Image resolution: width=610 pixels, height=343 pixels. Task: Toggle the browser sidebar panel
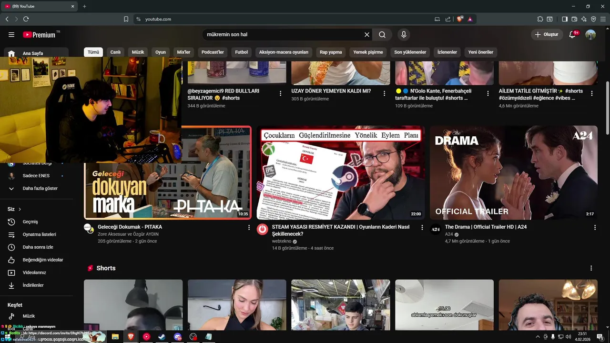(565, 19)
